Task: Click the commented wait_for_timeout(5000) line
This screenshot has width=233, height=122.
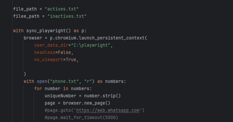Action: click(81, 117)
